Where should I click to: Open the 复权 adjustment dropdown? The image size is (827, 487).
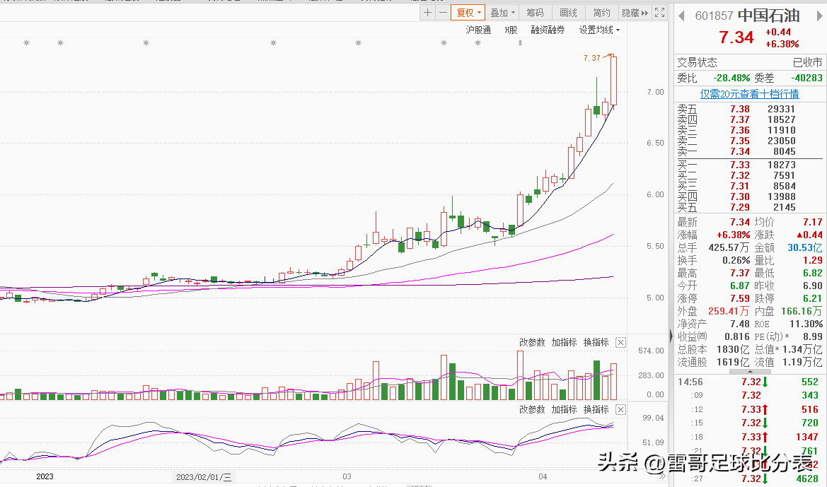click(468, 13)
